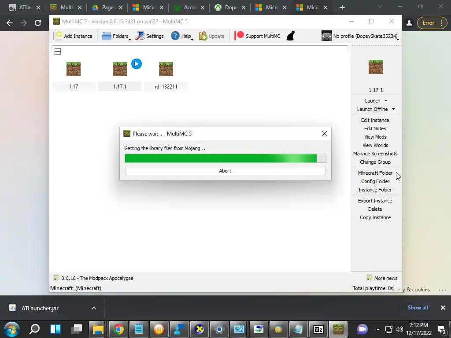
Task: Show hidden system tray icons
Action: click(378, 329)
